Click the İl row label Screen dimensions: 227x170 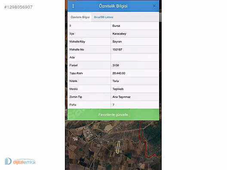point(70,26)
